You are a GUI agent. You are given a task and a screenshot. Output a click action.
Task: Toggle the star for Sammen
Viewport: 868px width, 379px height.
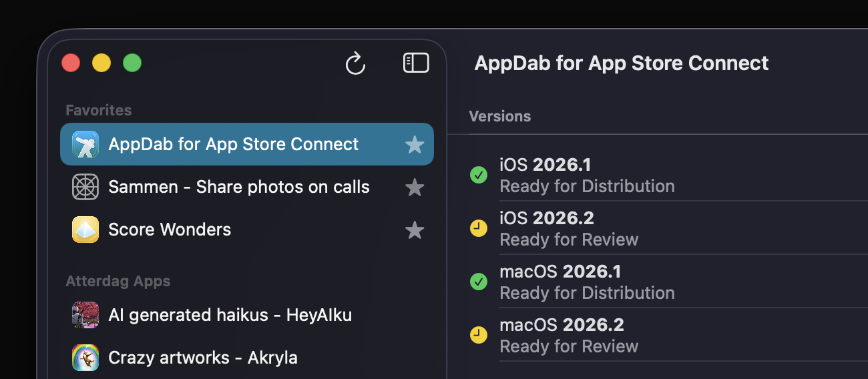415,187
